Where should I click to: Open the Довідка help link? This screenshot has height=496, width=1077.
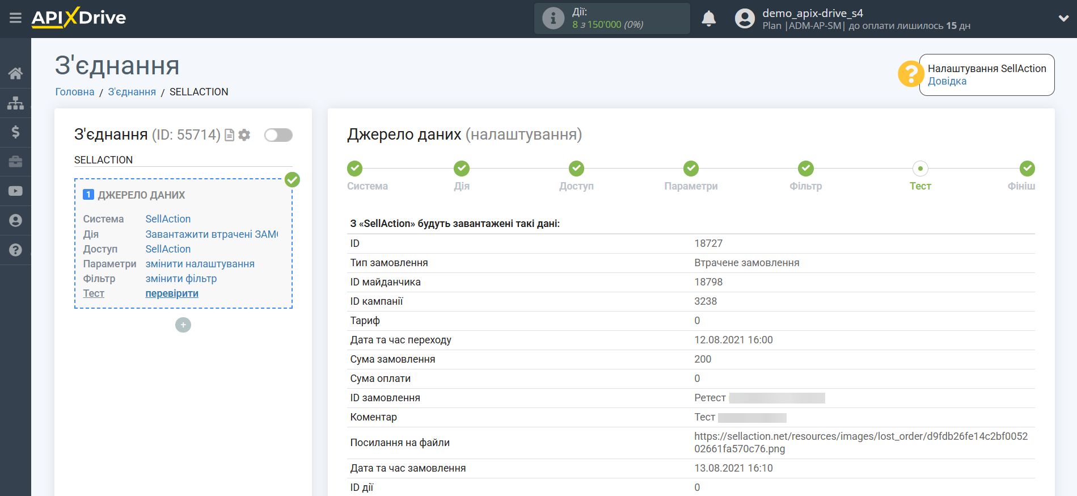pos(947,81)
